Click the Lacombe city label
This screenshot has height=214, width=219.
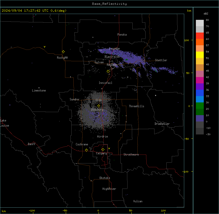(x=114, y=49)
